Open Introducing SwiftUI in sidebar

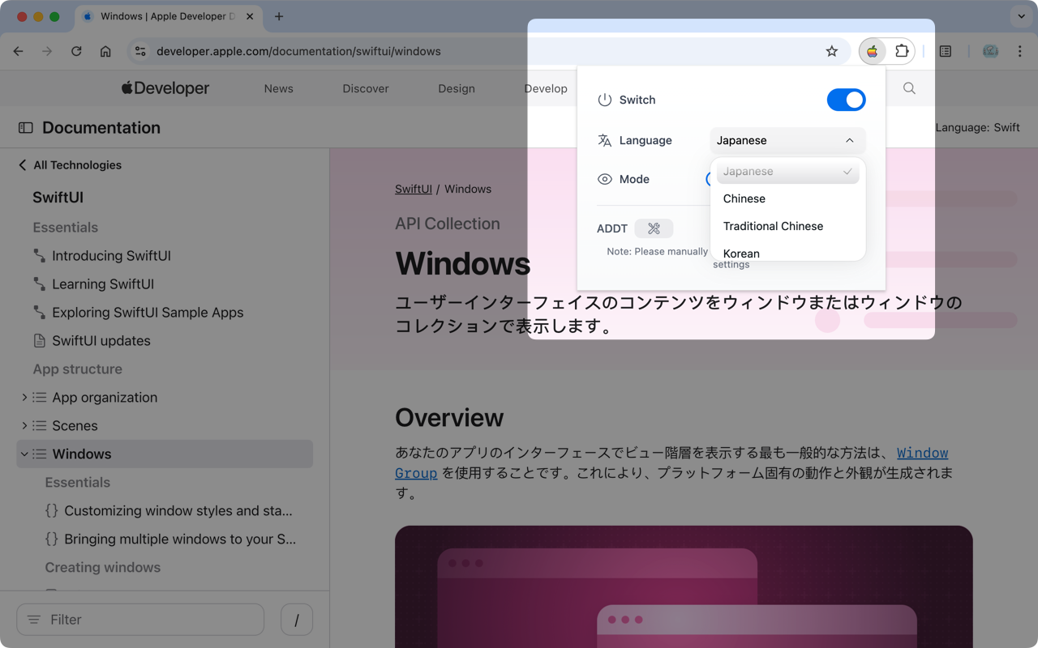[111, 255]
